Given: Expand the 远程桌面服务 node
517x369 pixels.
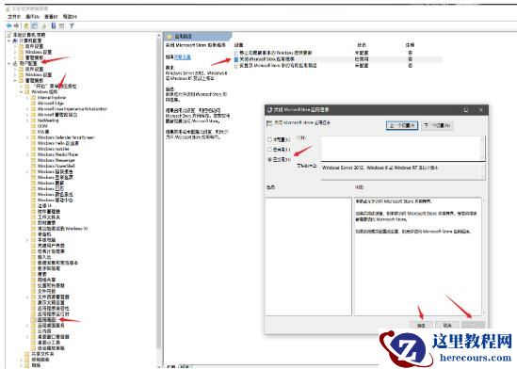Looking at the screenshot, I should tap(27, 326).
